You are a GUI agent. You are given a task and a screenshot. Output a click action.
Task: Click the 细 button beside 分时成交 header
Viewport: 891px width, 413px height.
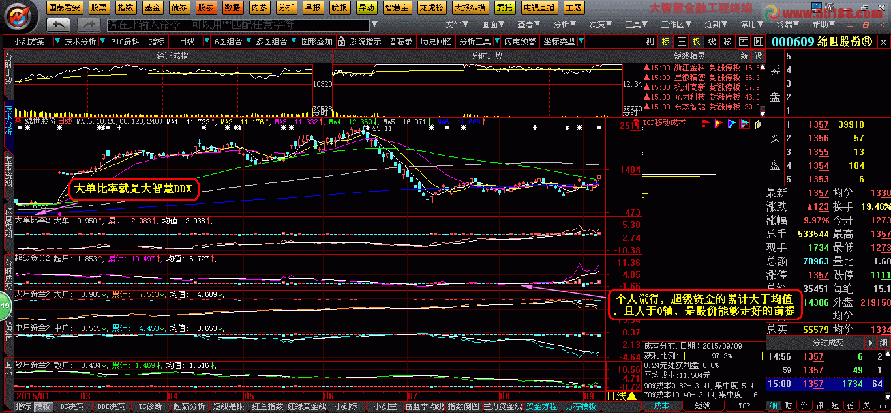tap(883, 342)
